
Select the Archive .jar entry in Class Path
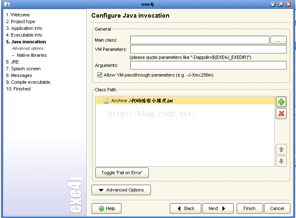(x=185, y=101)
